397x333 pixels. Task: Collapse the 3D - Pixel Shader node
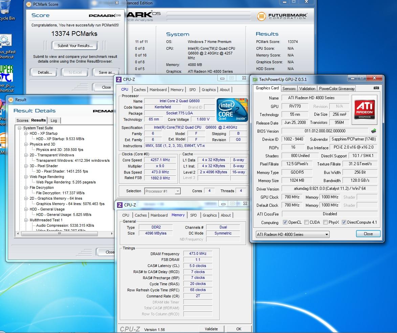point(26,166)
